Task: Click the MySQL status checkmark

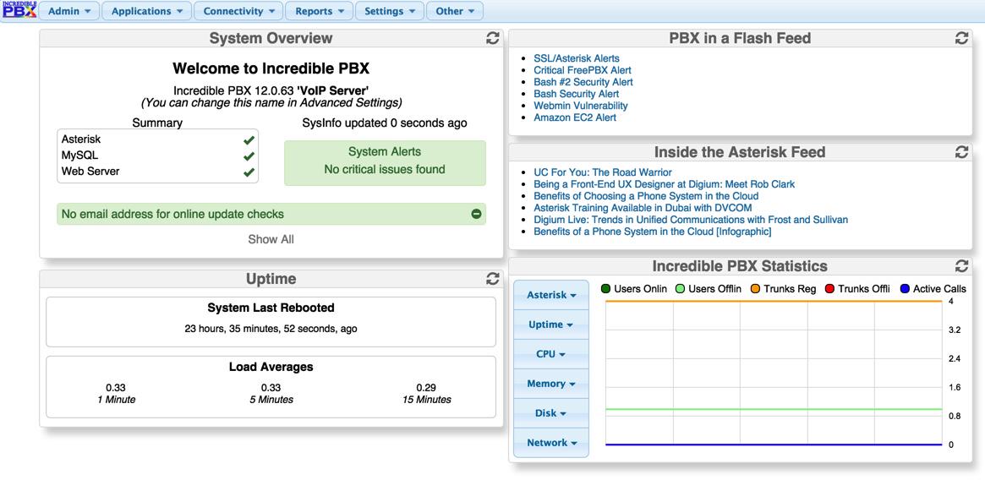Action: pos(249,155)
